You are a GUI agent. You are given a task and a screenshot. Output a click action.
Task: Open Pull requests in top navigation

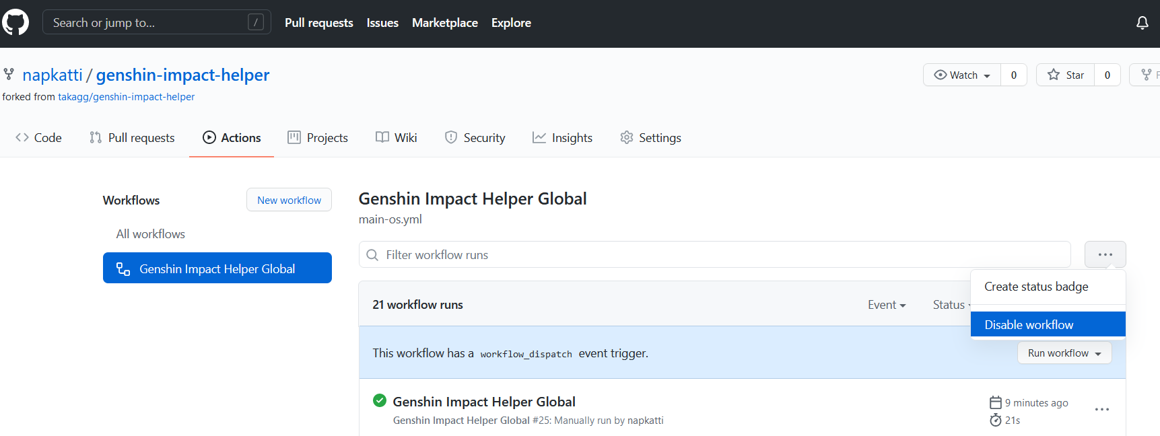[x=318, y=23]
